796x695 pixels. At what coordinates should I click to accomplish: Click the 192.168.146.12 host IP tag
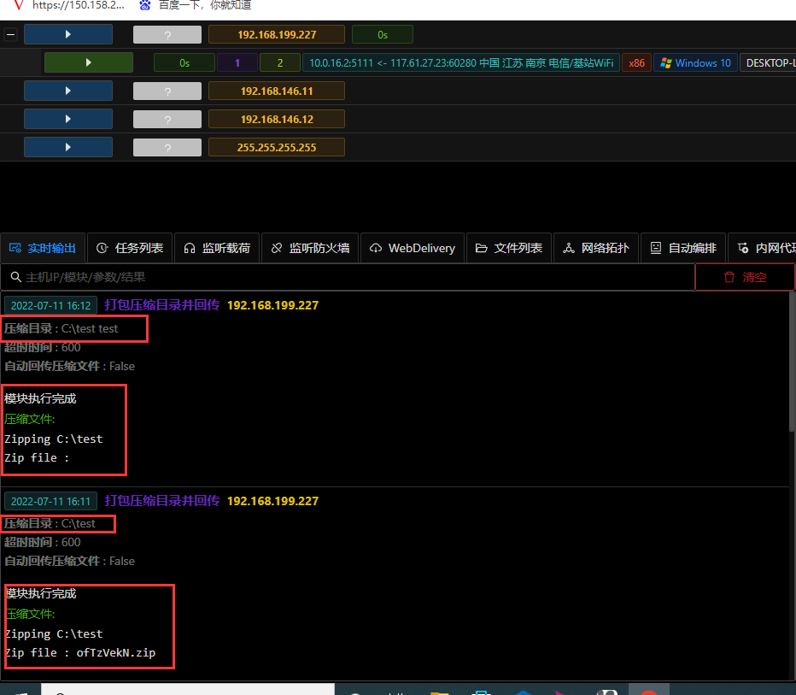277,120
